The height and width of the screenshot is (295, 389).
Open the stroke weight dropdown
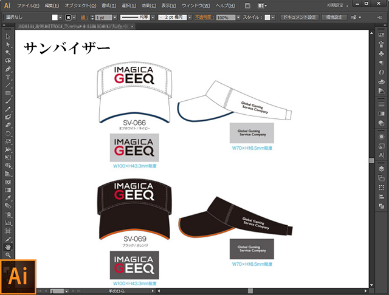[115, 18]
